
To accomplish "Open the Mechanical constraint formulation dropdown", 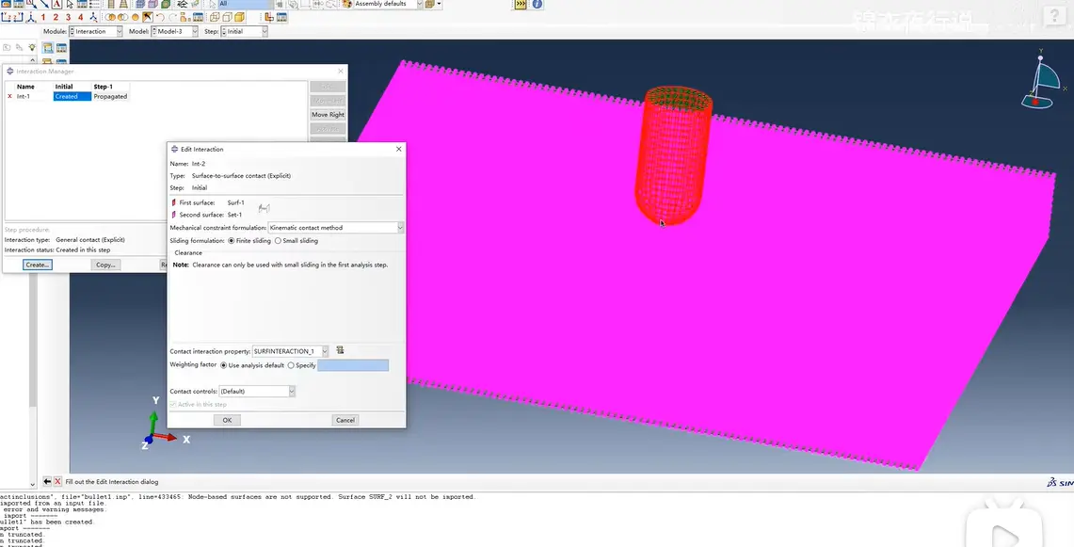I will click(336, 228).
